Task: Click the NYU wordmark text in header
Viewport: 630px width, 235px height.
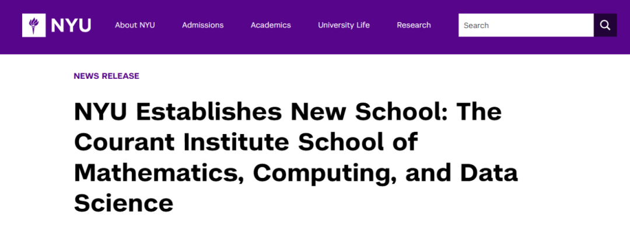Action: (x=71, y=25)
